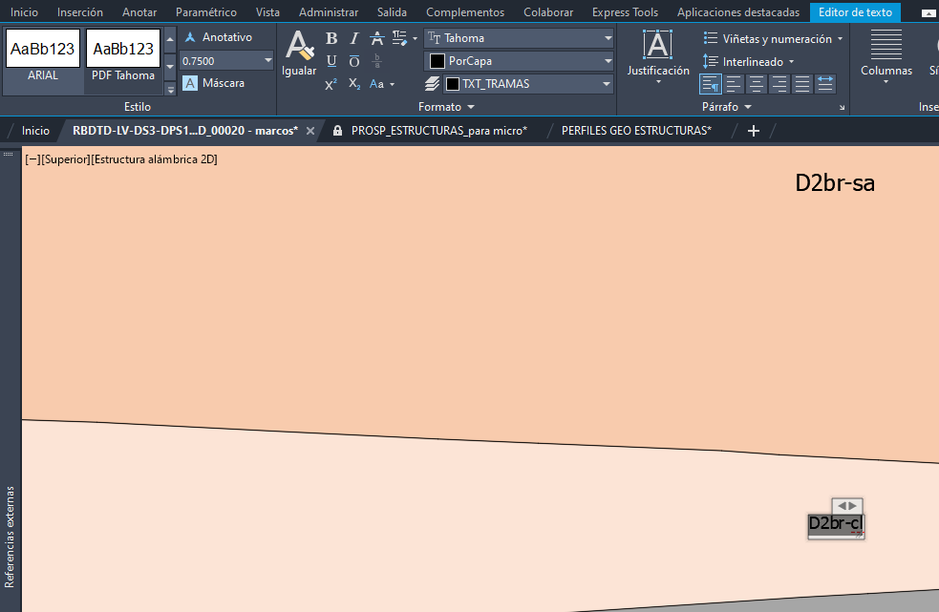Show next row of text styles
The image size is (939, 612).
click(170, 67)
